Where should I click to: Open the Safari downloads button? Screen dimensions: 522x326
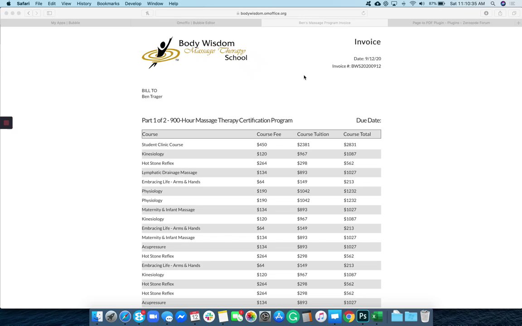coord(486,13)
